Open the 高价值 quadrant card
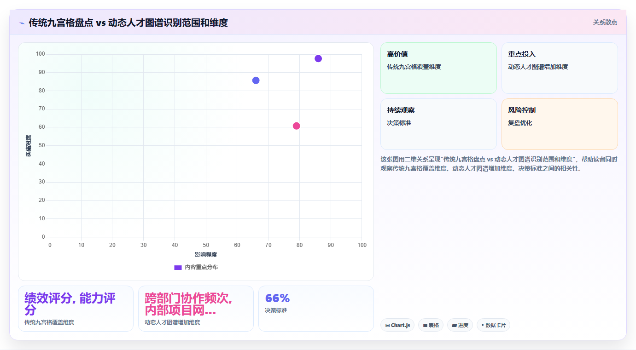This screenshot has height=350, width=636. click(438, 68)
